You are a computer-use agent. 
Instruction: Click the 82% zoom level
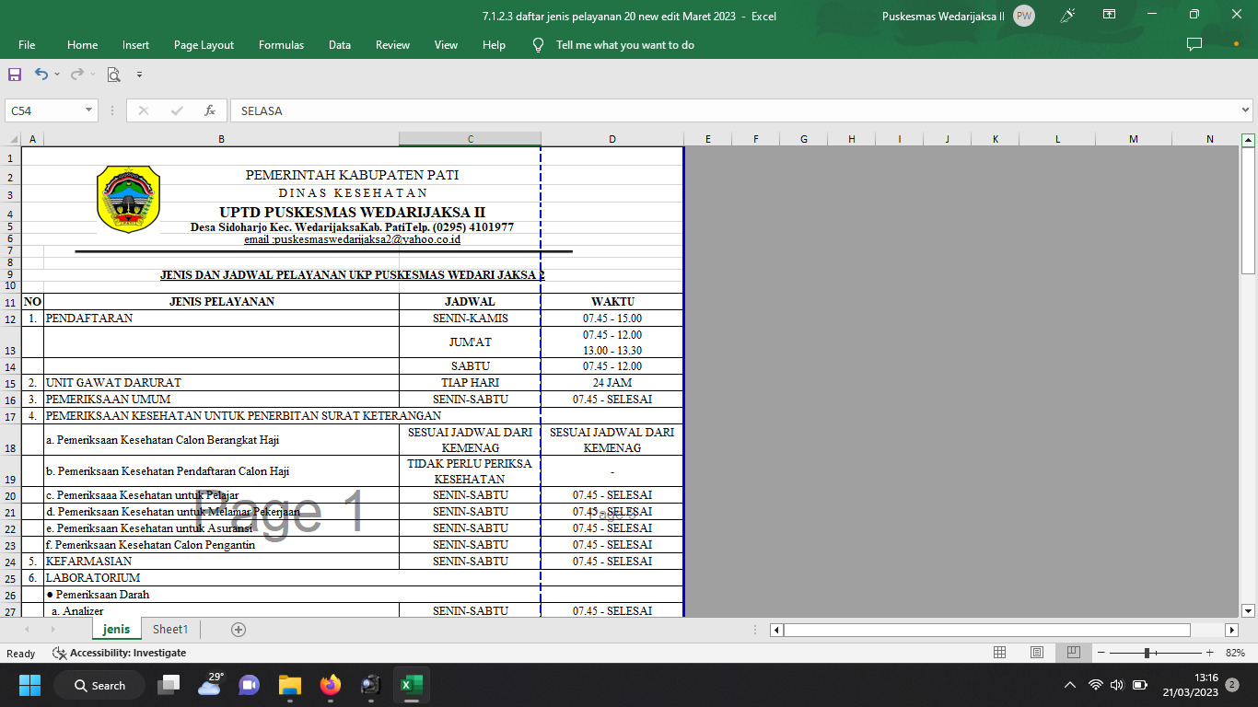pyautogui.click(x=1235, y=653)
